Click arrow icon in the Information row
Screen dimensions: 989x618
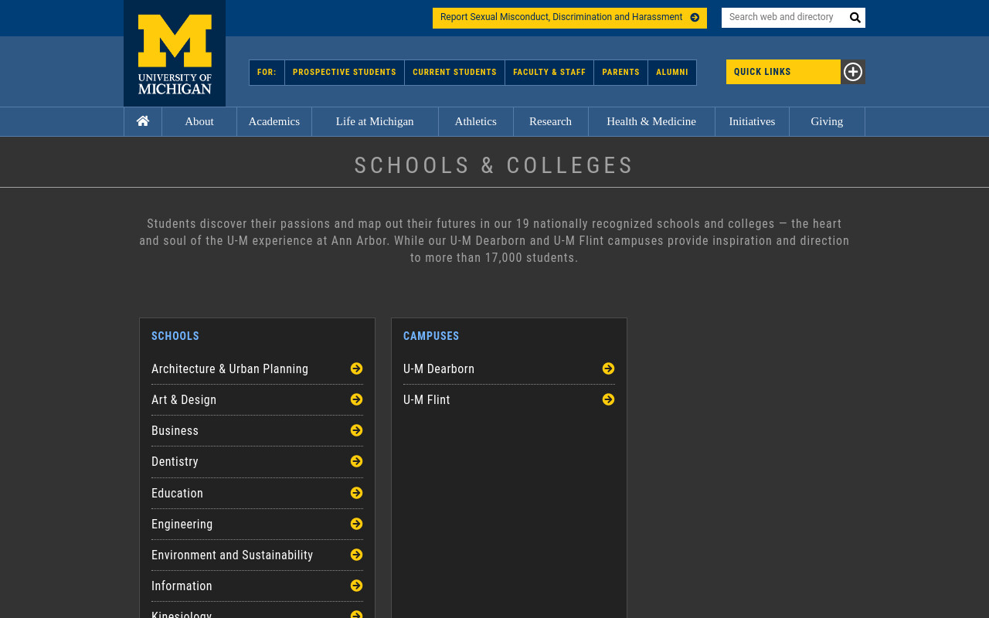click(356, 586)
